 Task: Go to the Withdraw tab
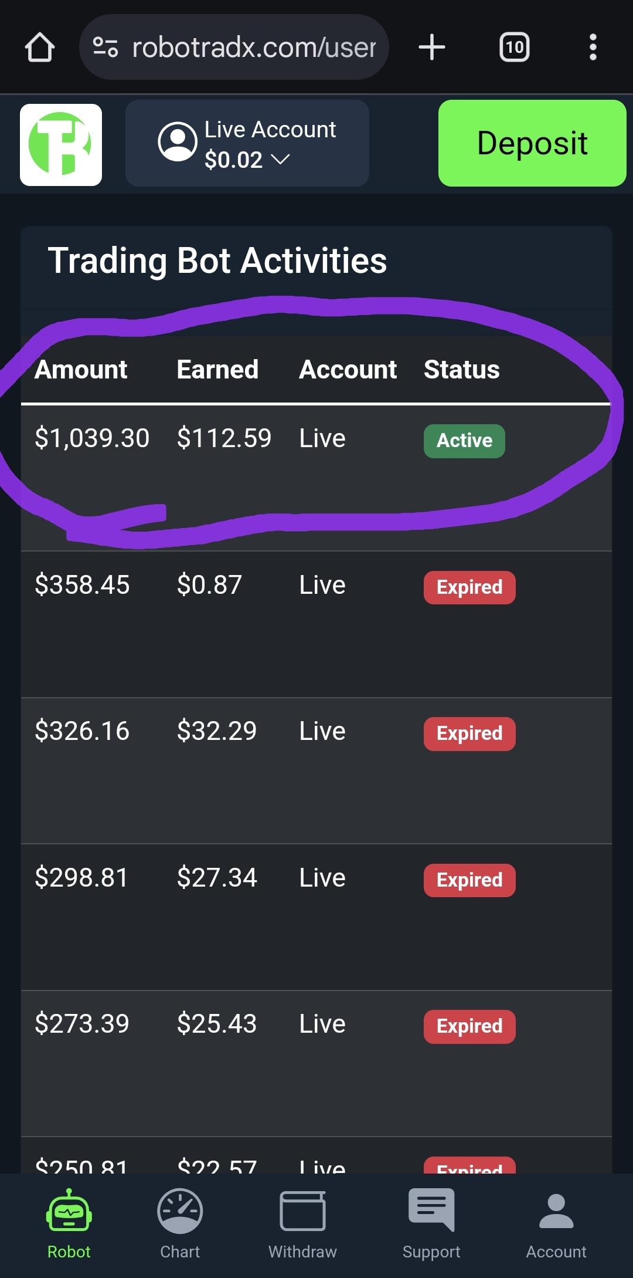[x=302, y=1225]
